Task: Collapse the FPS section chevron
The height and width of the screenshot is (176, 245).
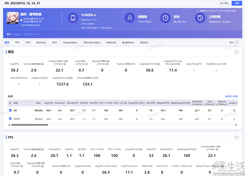Action: pos(237,137)
